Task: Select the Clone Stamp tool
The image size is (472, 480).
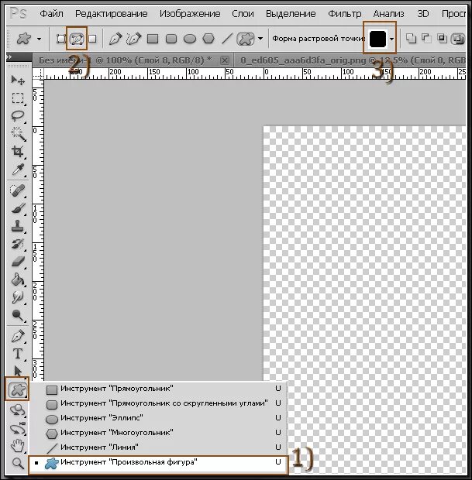Action: 18,226
